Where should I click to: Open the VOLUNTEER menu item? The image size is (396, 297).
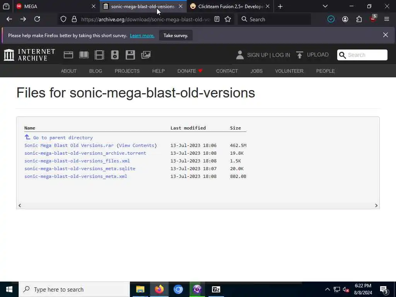pos(289,71)
